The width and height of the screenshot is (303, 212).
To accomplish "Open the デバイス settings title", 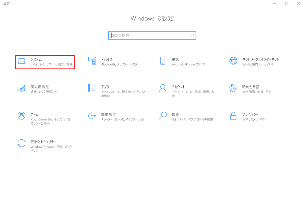I will tap(107, 59).
